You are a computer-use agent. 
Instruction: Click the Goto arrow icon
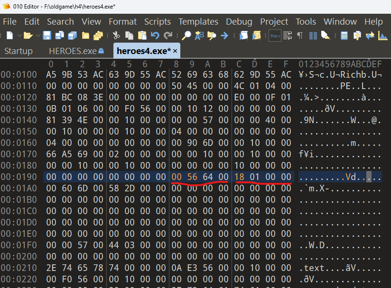(224, 36)
